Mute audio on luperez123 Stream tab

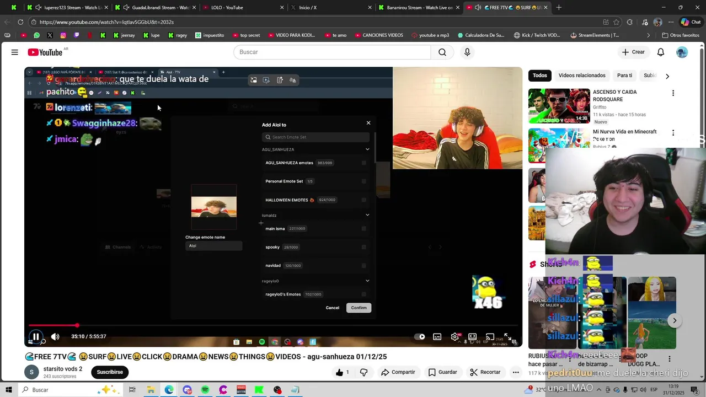pyautogui.click(x=38, y=8)
